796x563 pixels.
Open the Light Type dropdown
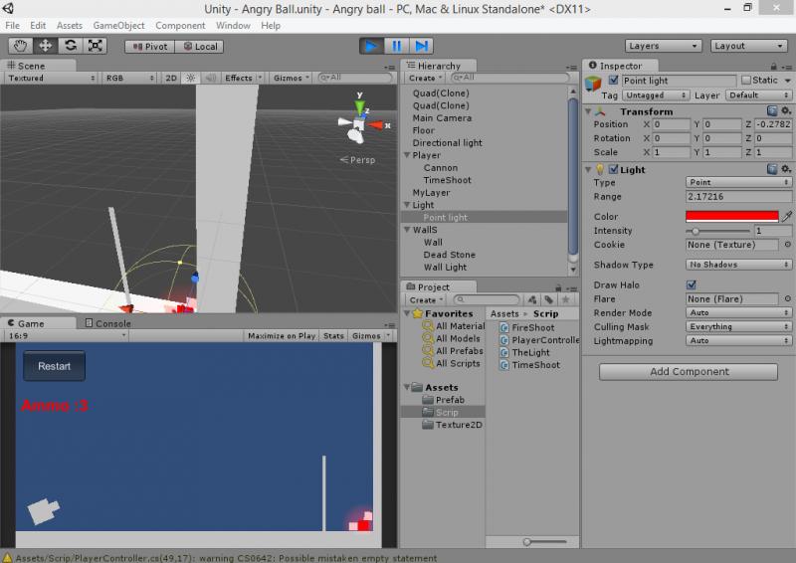click(x=738, y=182)
